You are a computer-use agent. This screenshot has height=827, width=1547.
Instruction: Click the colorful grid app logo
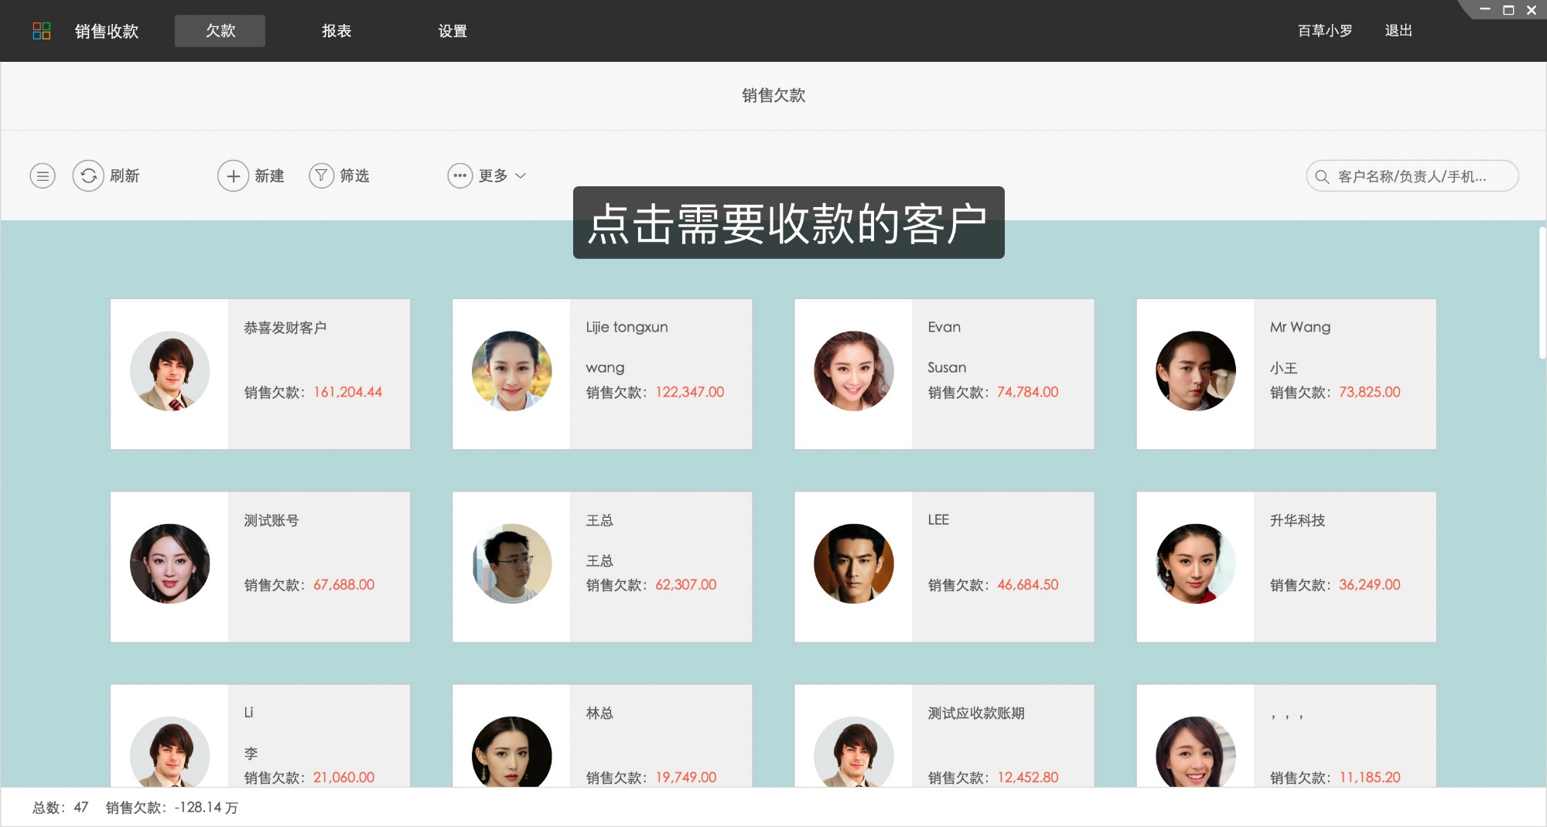tap(43, 30)
